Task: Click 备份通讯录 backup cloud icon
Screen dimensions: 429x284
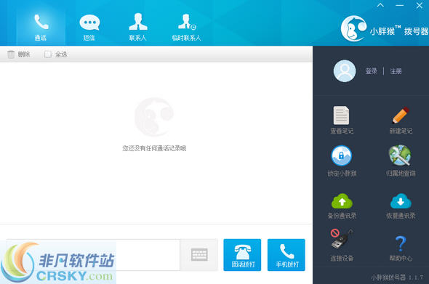Action: click(x=342, y=201)
